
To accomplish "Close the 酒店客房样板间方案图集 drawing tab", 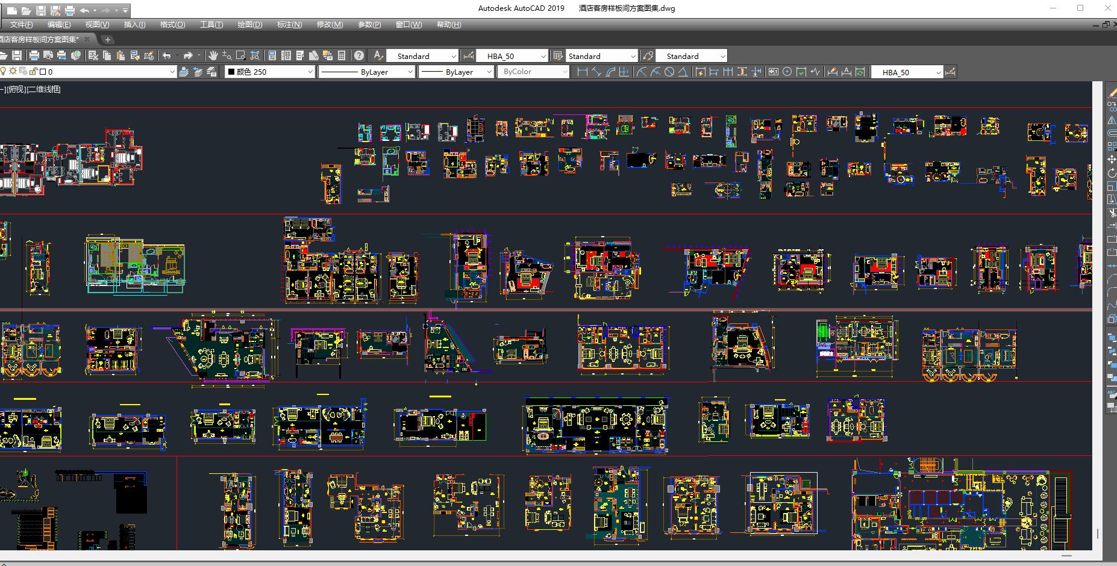I will 87,39.
